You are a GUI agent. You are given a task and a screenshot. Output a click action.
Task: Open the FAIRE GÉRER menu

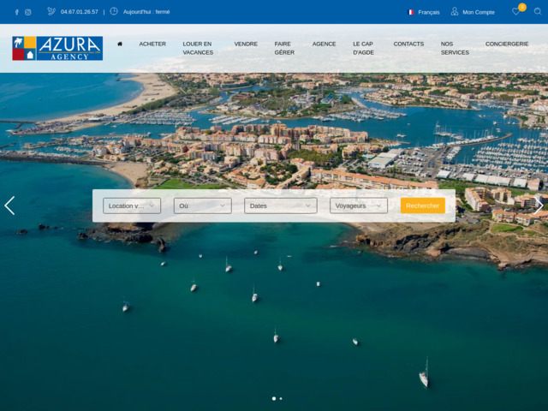pos(284,48)
